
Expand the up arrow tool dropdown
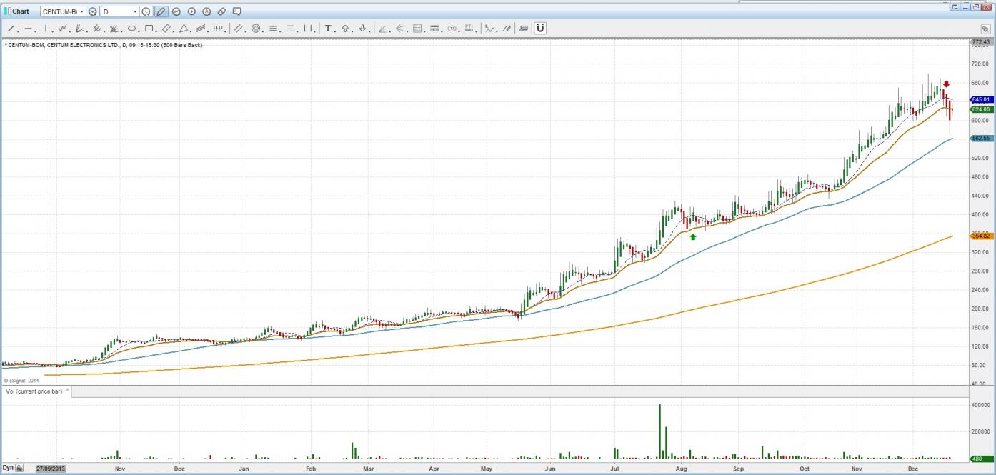(x=353, y=30)
